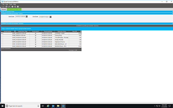173x108 pixels.
Task: Click the Help question mark toolbar icon
Action: pyautogui.click(x=18, y=7)
